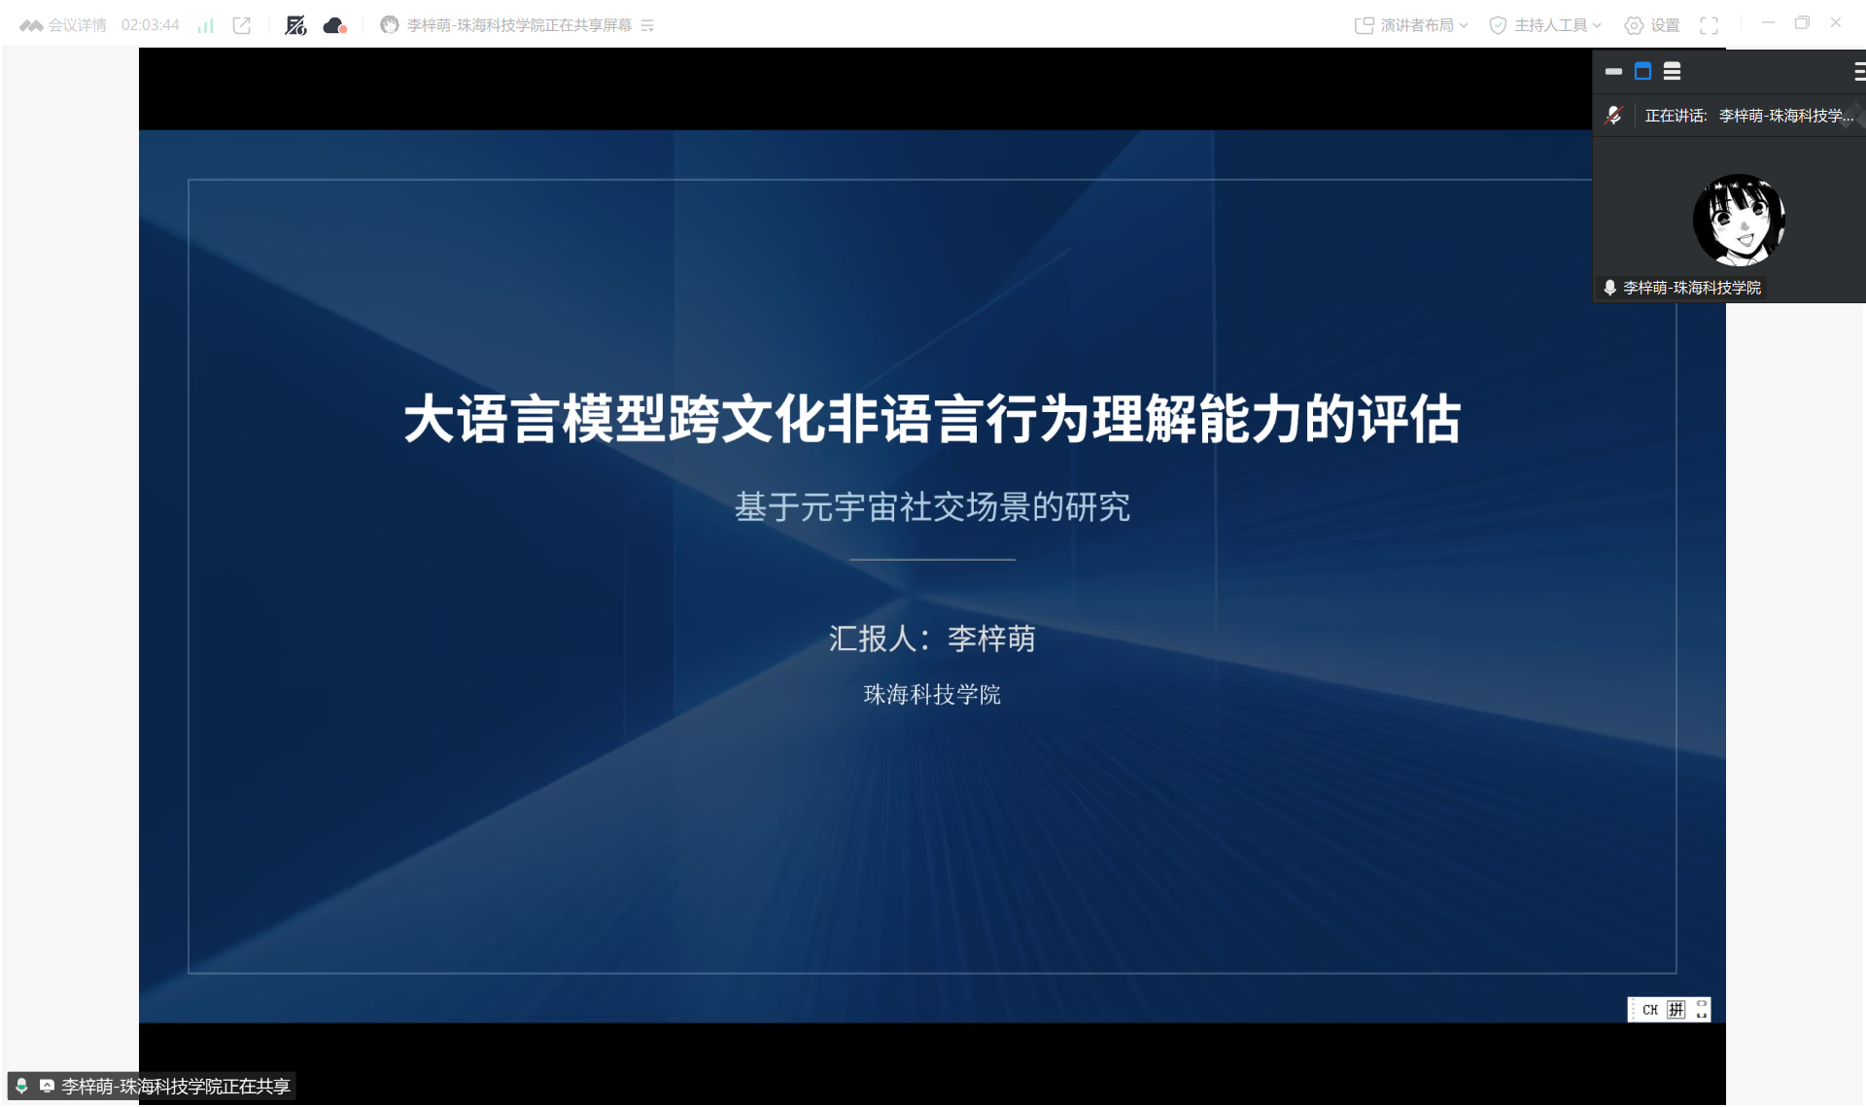Click the pop-out share window icon

242,25
